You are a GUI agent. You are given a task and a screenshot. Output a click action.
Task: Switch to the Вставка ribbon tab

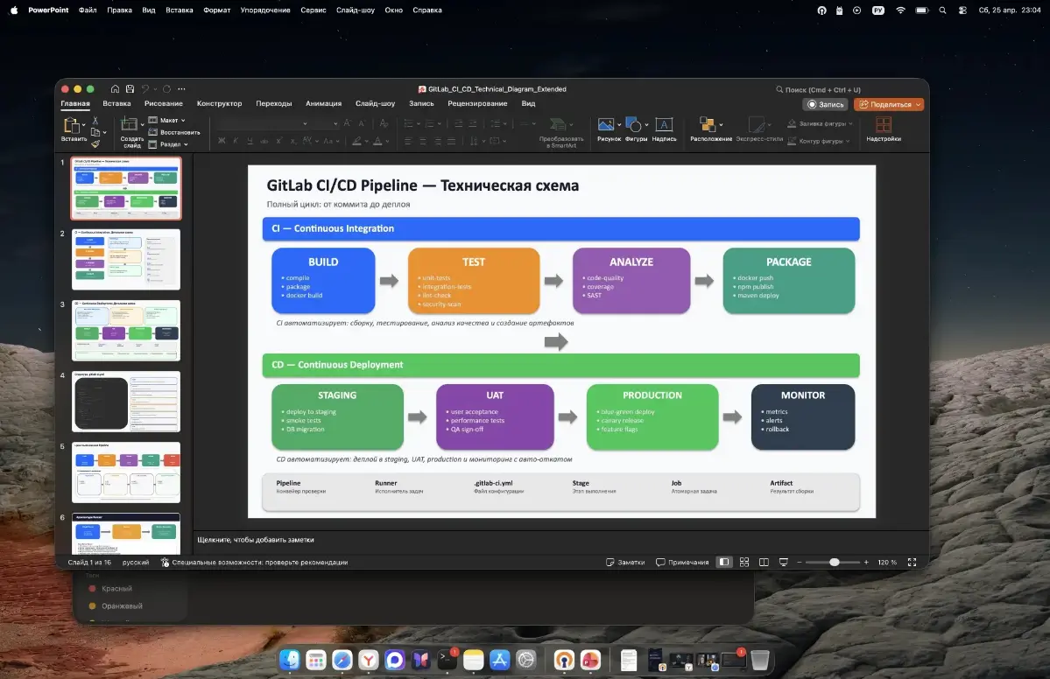(x=116, y=104)
